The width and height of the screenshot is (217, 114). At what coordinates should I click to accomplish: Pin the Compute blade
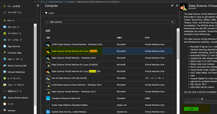[172, 6]
